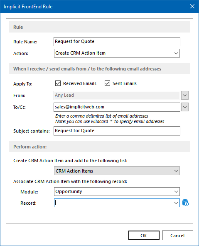
Task: Open the Module dropdown showing Opportunity
Action: click(x=117, y=191)
